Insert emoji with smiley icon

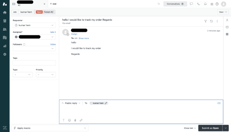[69, 120]
